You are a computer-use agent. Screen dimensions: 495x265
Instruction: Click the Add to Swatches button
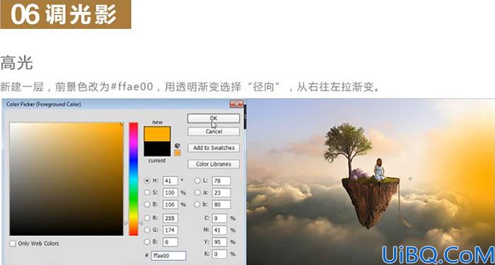(214, 148)
